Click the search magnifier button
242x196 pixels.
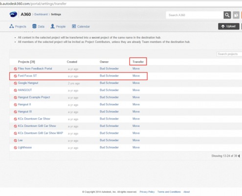tap(227, 15)
